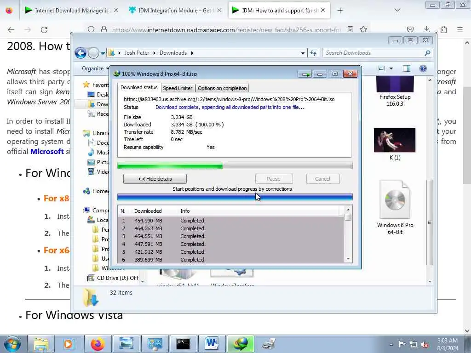Screen dimensions: 471x353
Task: Click the IDM taskbar icon
Action: coord(241,344)
